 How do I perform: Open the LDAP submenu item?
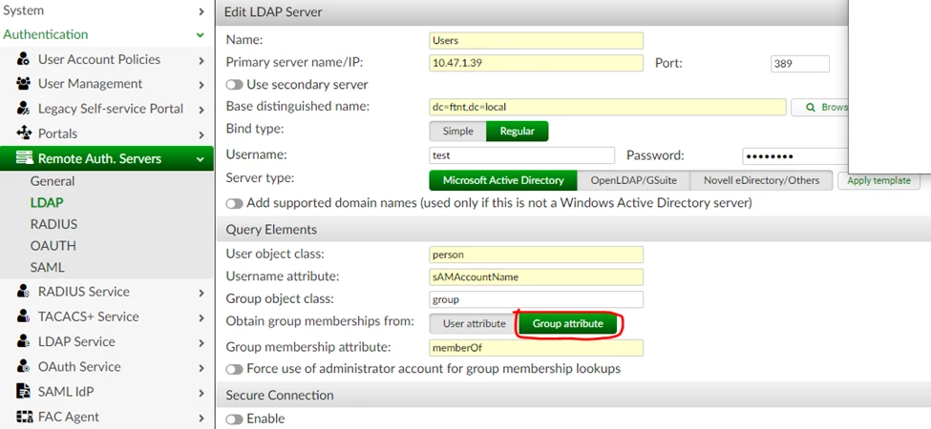47,203
